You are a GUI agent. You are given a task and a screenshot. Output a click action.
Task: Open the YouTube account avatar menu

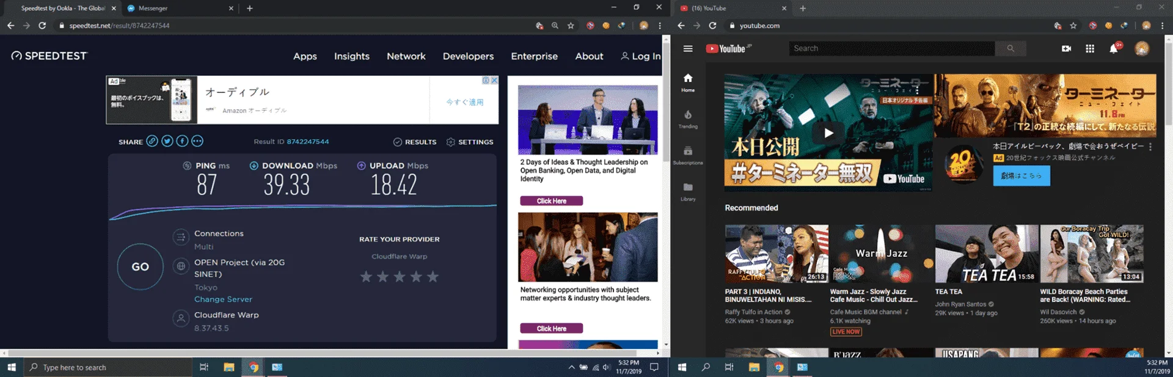1142,49
